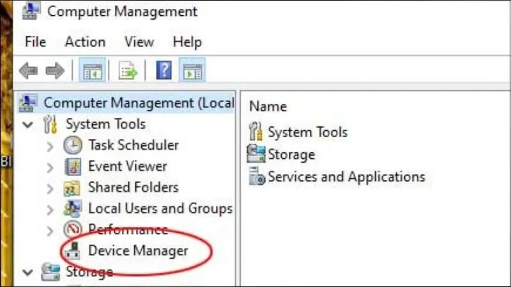Select Shared Folders in the tree

point(133,188)
